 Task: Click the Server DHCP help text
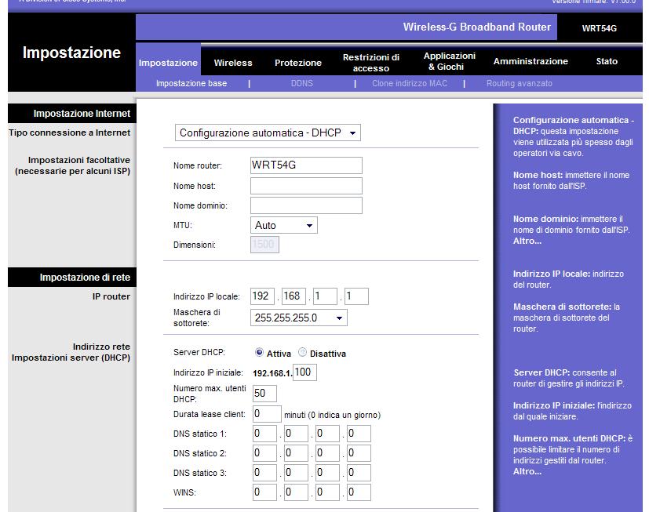coord(569,378)
